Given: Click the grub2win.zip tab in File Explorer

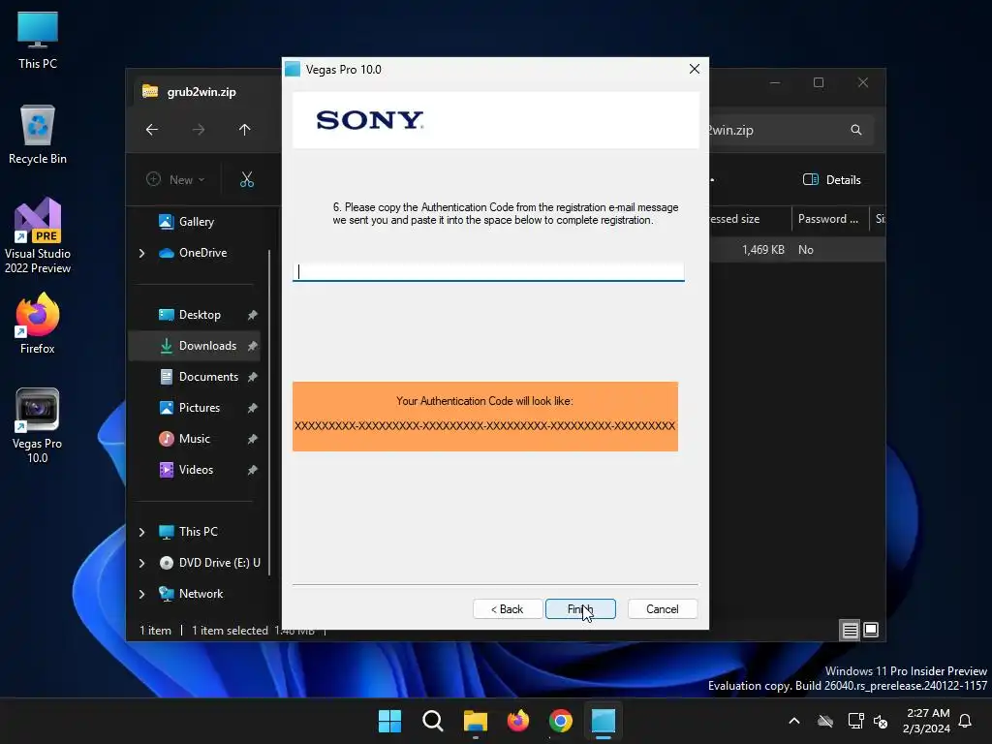Looking at the screenshot, I should [x=201, y=92].
